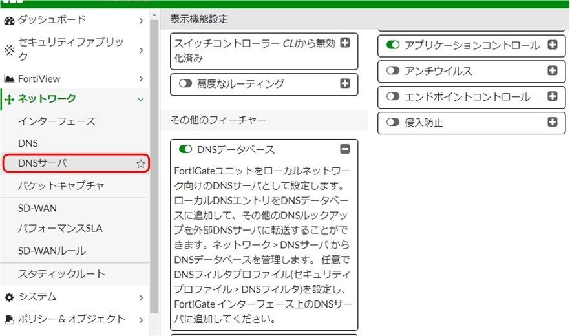Expand the 高度なルーティング description
This screenshot has width=570, height=336.
345,83
